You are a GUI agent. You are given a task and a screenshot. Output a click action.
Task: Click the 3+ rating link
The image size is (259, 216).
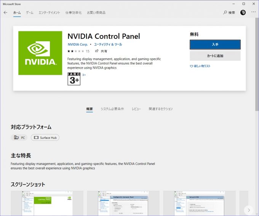click(x=84, y=75)
